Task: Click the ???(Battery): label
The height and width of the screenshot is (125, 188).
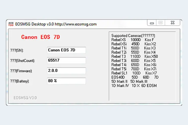Action: [20, 81]
